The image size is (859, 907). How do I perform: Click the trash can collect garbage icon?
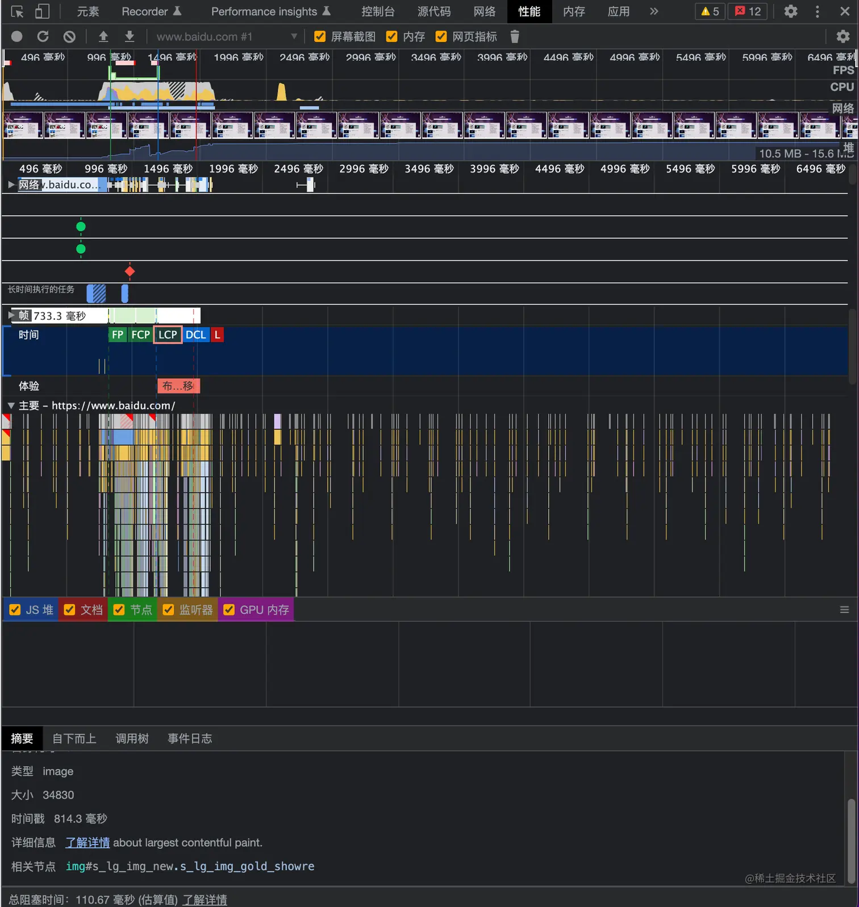tap(515, 37)
